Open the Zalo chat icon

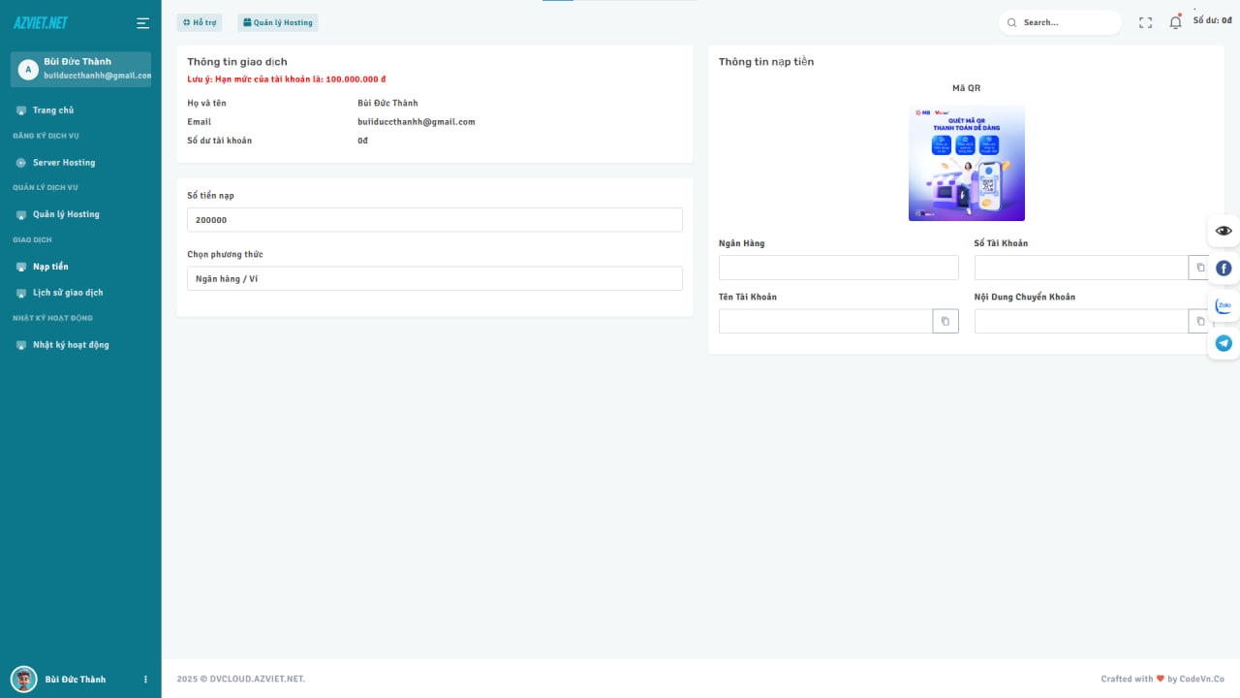1224,305
